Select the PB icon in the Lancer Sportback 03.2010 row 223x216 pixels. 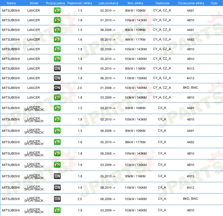tap(57, 108)
